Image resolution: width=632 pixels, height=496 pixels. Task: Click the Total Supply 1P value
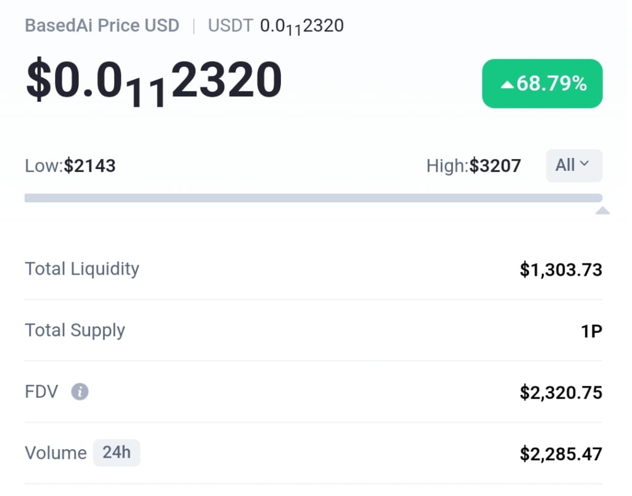pyautogui.click(x=591, y=331)
